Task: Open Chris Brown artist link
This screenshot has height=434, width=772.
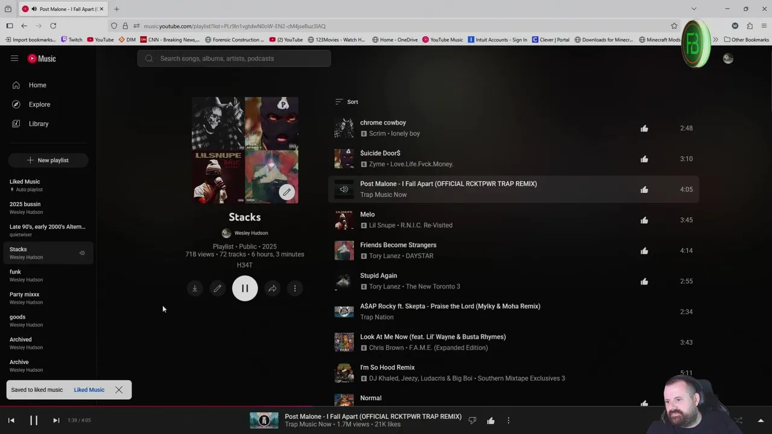Action: click(388, 348)
